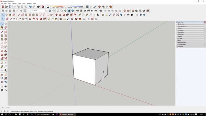Open the Draw menu
Image resolution: width=206 pixels, height=116 pixels.
(x=19, y=4)
